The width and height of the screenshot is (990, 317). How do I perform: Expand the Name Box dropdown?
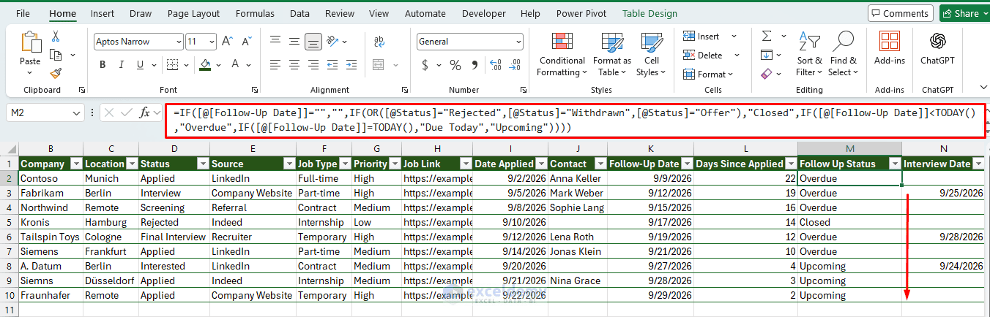[x=78, y=112]
